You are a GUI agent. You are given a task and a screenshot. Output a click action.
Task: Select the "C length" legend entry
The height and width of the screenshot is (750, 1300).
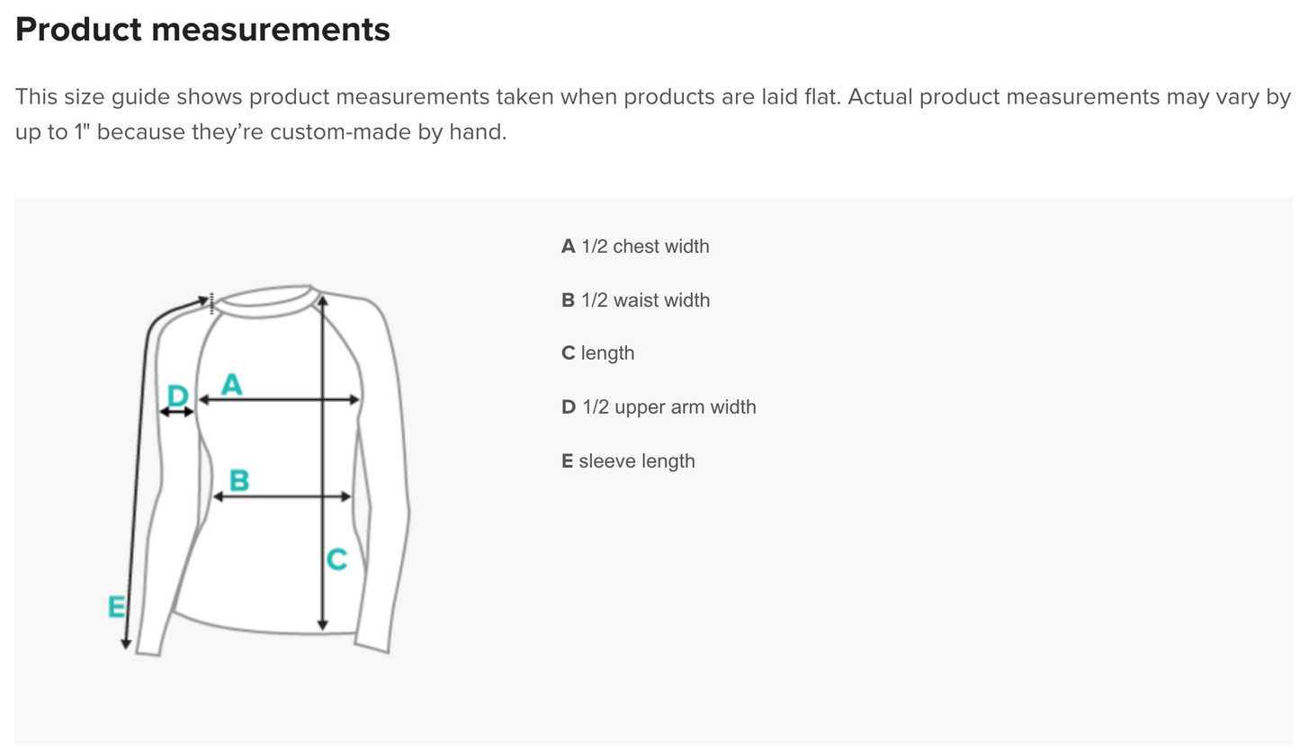point(597,353)
